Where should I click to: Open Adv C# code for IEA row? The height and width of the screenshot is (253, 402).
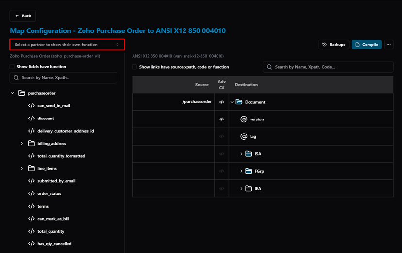(x=221, y=189)
